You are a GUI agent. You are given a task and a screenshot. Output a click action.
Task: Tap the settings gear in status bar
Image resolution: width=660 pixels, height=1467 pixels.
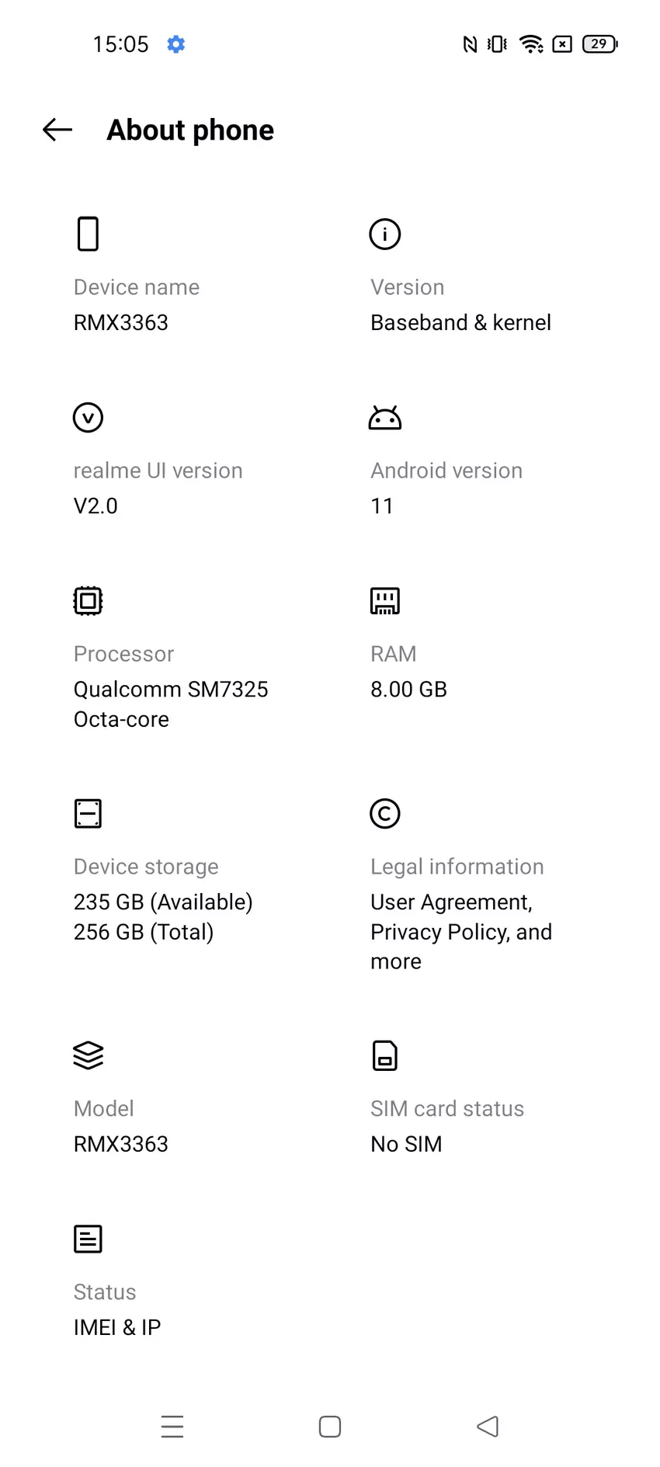[176, 44]
